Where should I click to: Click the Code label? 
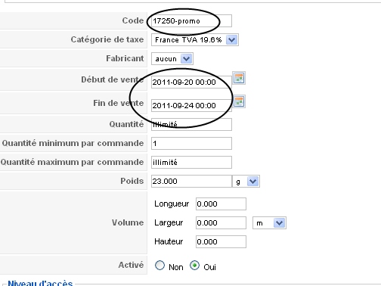click(133, 20)
